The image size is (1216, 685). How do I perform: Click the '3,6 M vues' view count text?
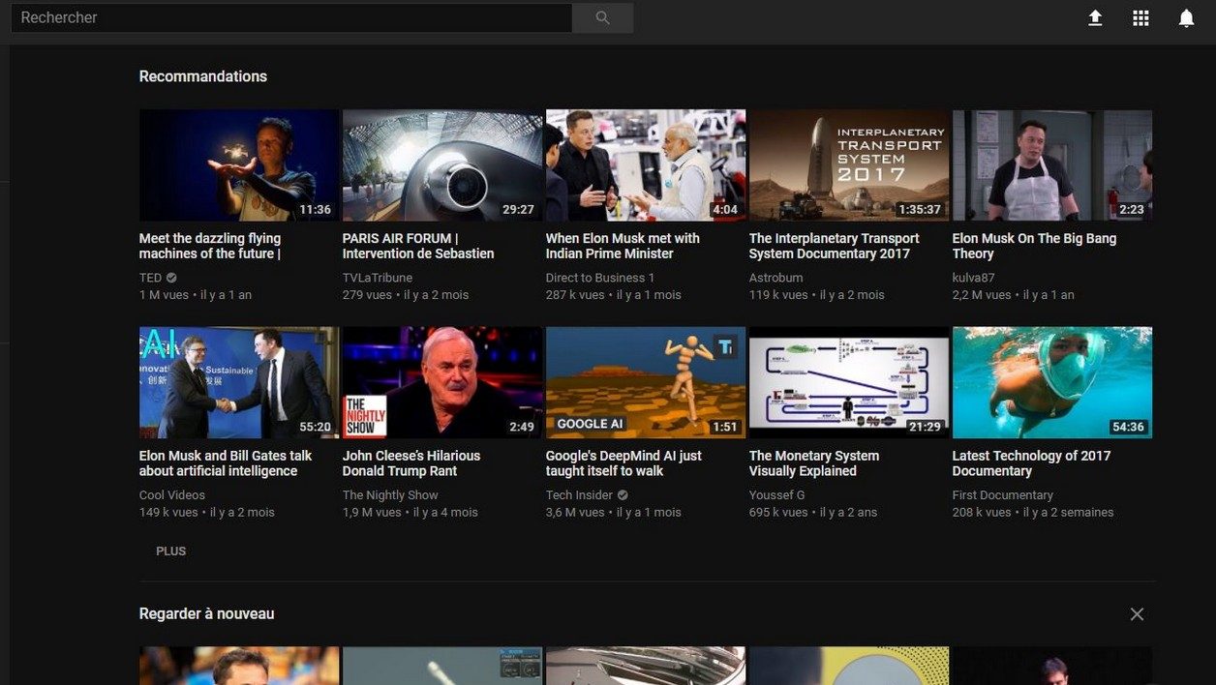coord(575,513)
